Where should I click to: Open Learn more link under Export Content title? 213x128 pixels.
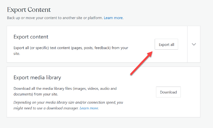pyautogui.click(x=113, y=18)
